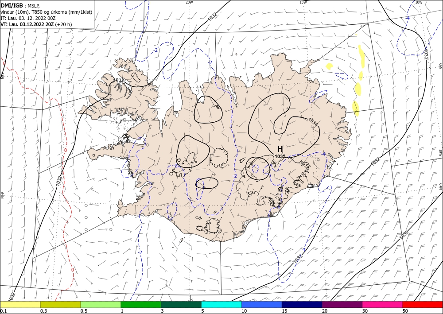Click the '15W' longitude label
Image resolution: width=443 pixels, height=314 pixels.
[303, 2]
